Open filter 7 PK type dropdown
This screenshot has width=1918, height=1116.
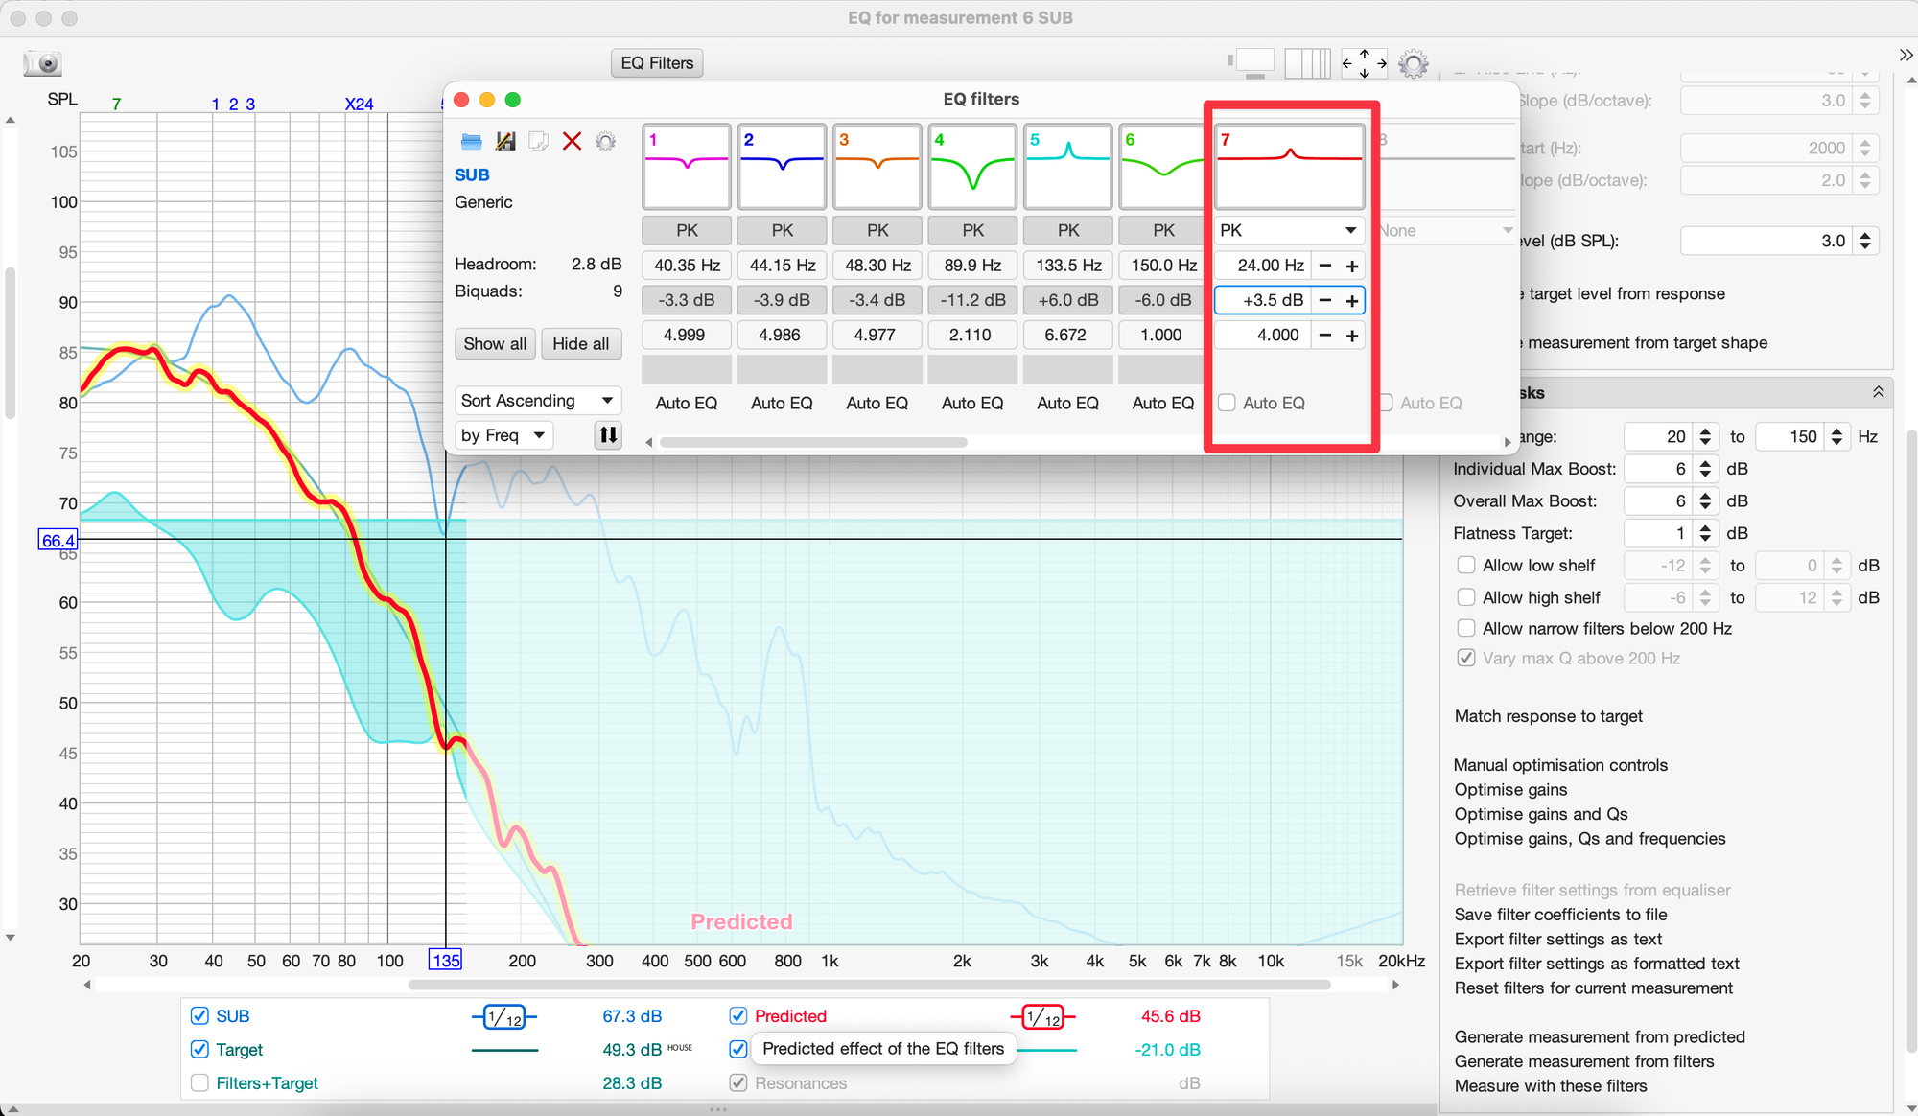click(x=1289, y=230)
